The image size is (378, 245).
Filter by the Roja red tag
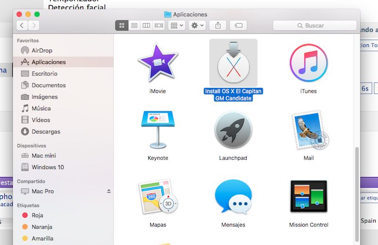point(63,215)
